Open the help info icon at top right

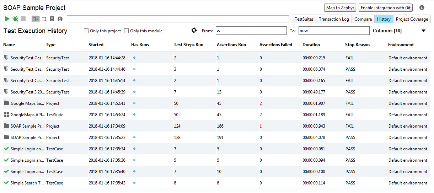tap(422, 7)
